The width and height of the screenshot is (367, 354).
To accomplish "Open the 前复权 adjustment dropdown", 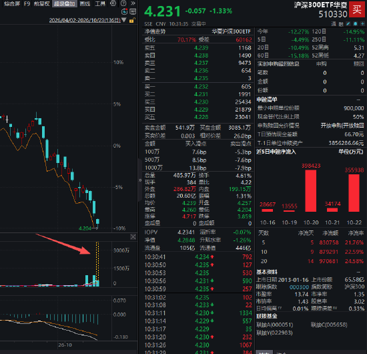I will [x=41, y=3].
